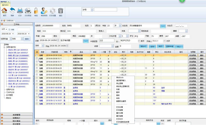Click the 住院号 input field
206x125 pixels.
pyautogui.click(x=50, y=26)
